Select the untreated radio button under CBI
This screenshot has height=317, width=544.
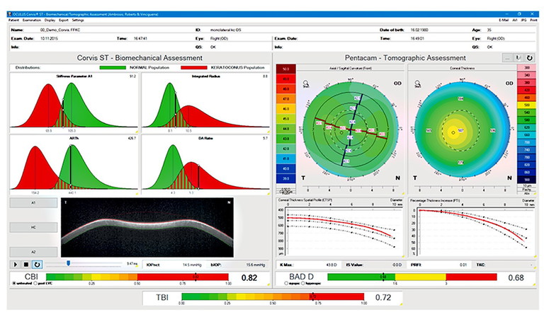point(14,282)
